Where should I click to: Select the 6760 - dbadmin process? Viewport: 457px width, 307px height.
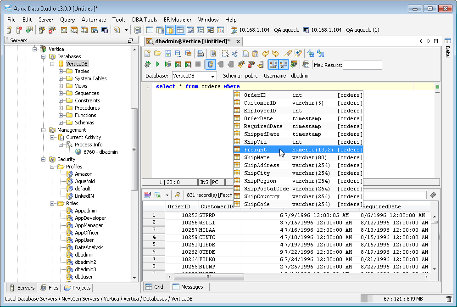[100, 152]
